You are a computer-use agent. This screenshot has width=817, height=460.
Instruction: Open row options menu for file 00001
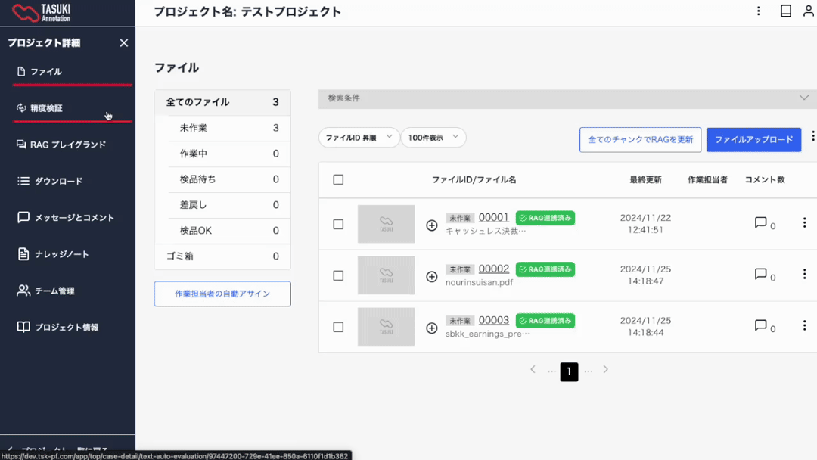pyautogui.click(x=804, y=222)
